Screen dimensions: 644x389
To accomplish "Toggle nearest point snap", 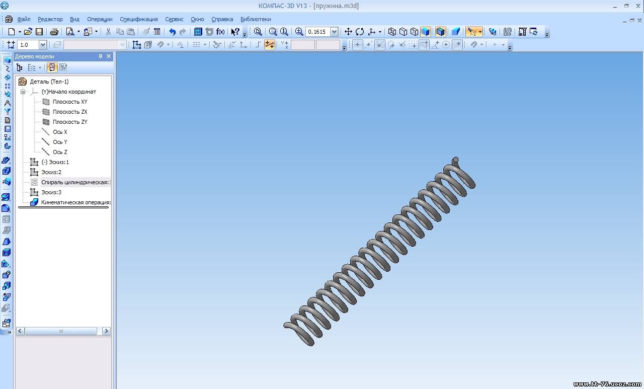I will pos(358,45).
